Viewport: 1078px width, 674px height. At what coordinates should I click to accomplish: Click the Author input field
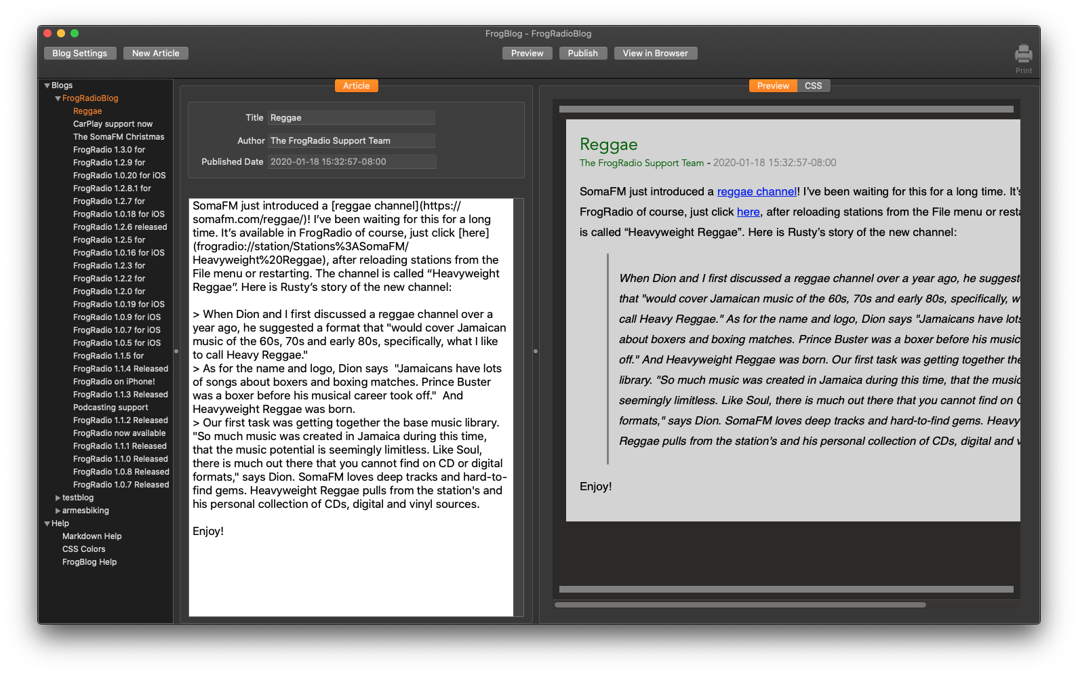pos(351,141)
